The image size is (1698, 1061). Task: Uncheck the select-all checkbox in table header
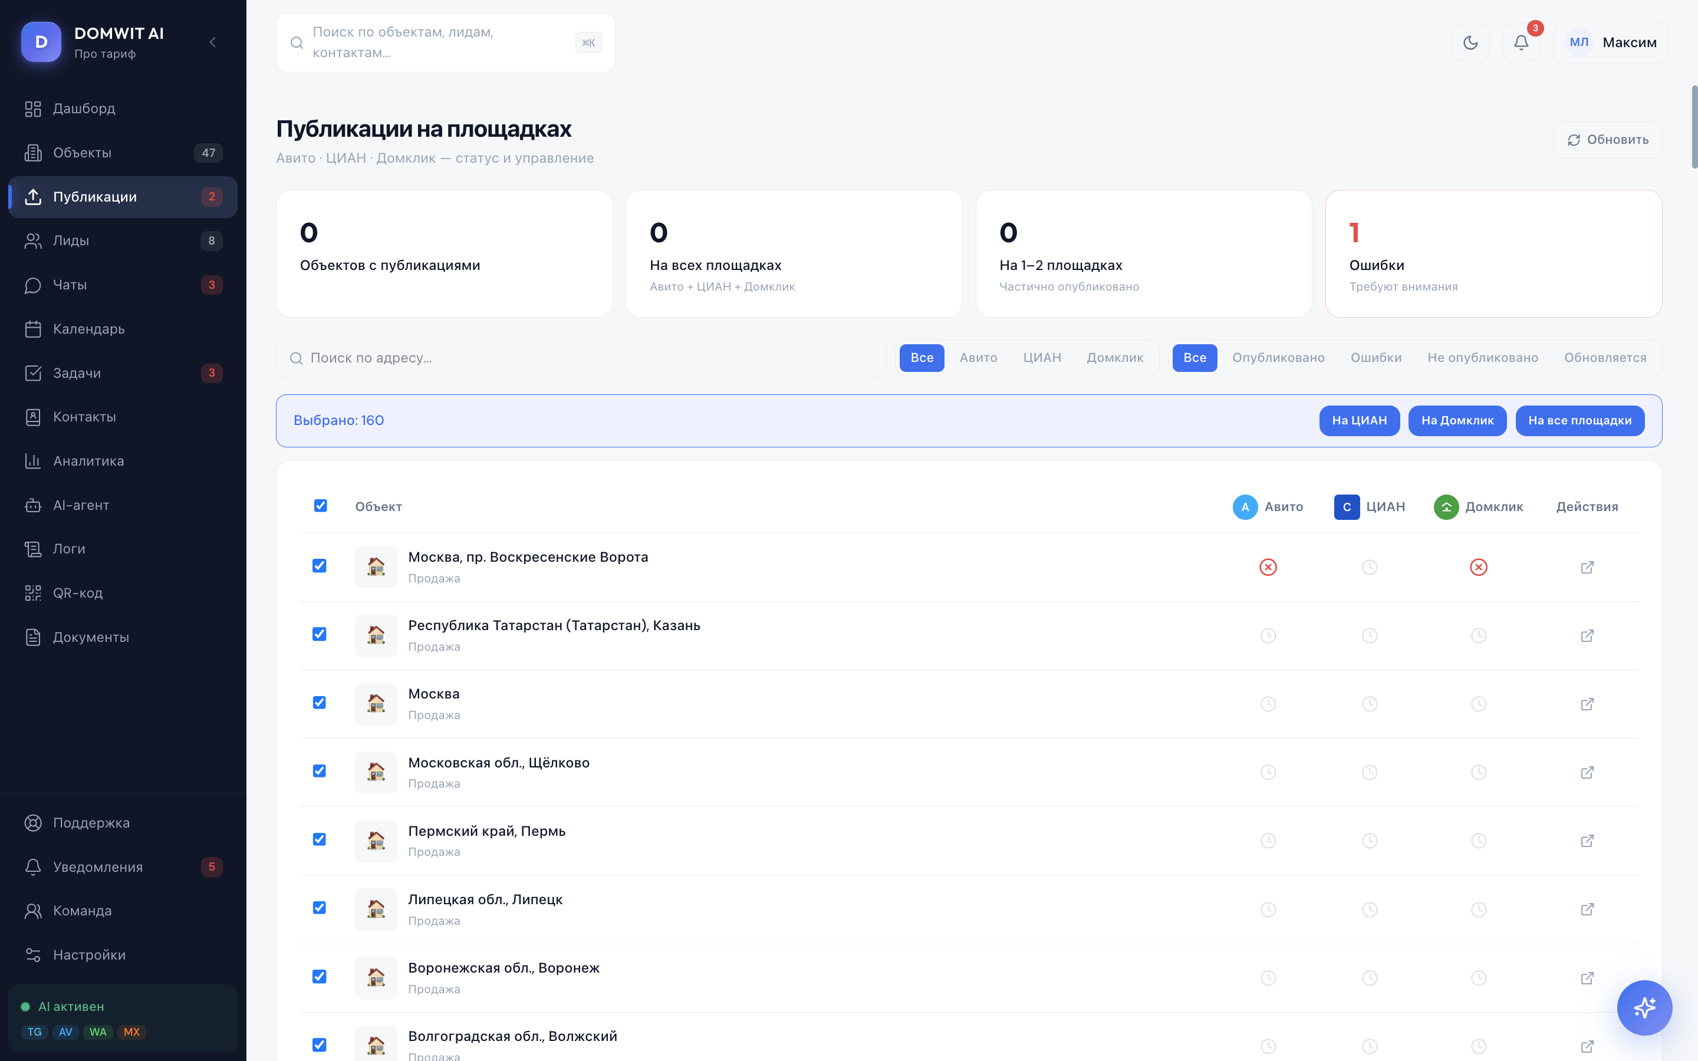pyautogui.click(x=321, y=505)
